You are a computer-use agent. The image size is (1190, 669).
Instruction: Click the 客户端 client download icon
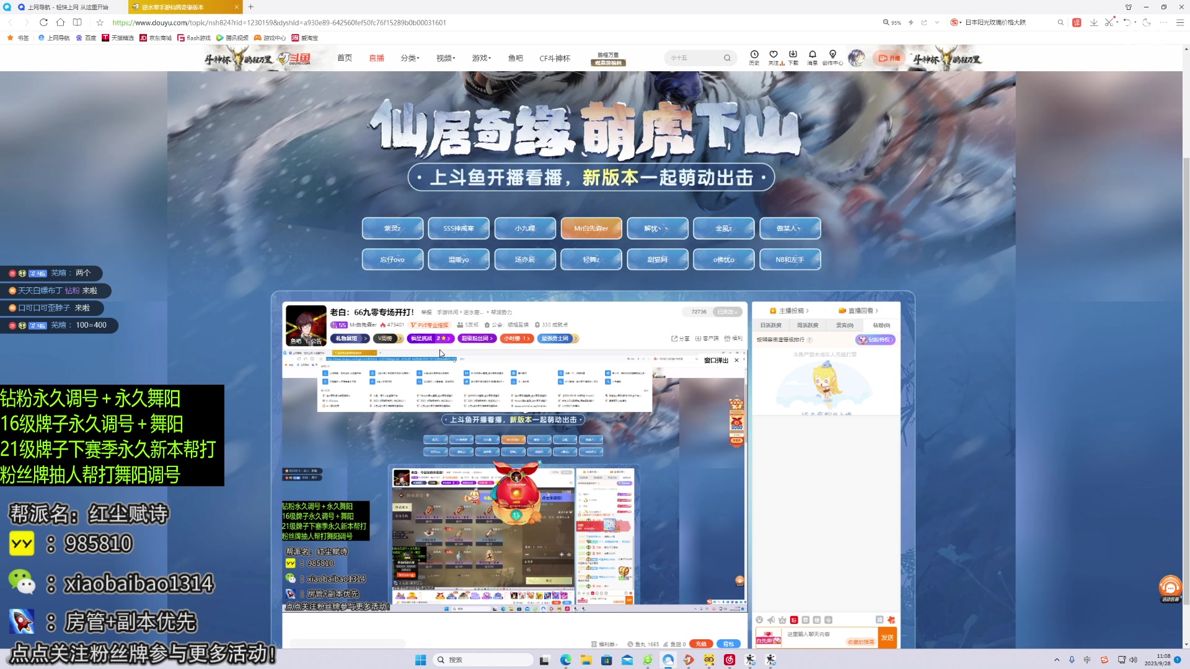pos(707,339)
